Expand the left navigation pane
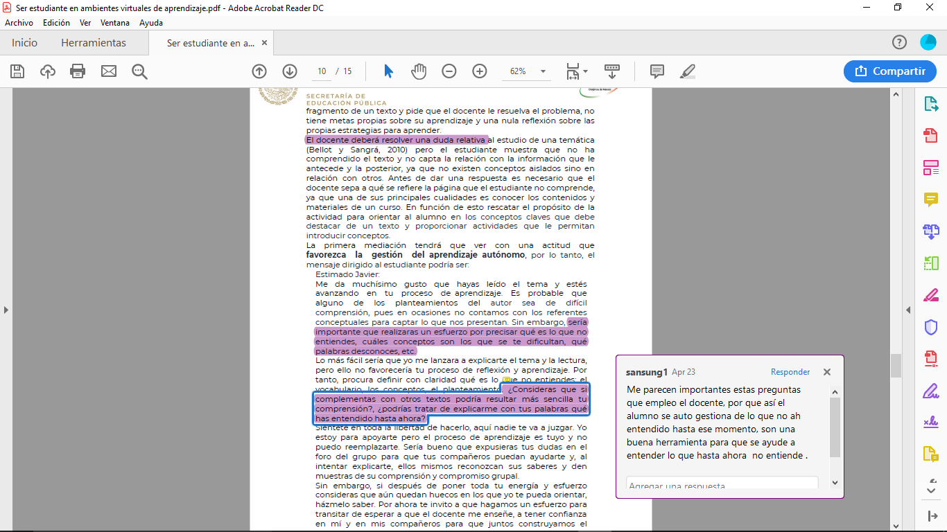The image size is (947, 532). [6, 310]
